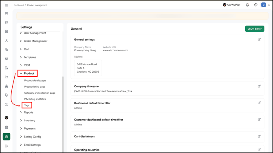Open the folder icon in left sidebar

7,77
